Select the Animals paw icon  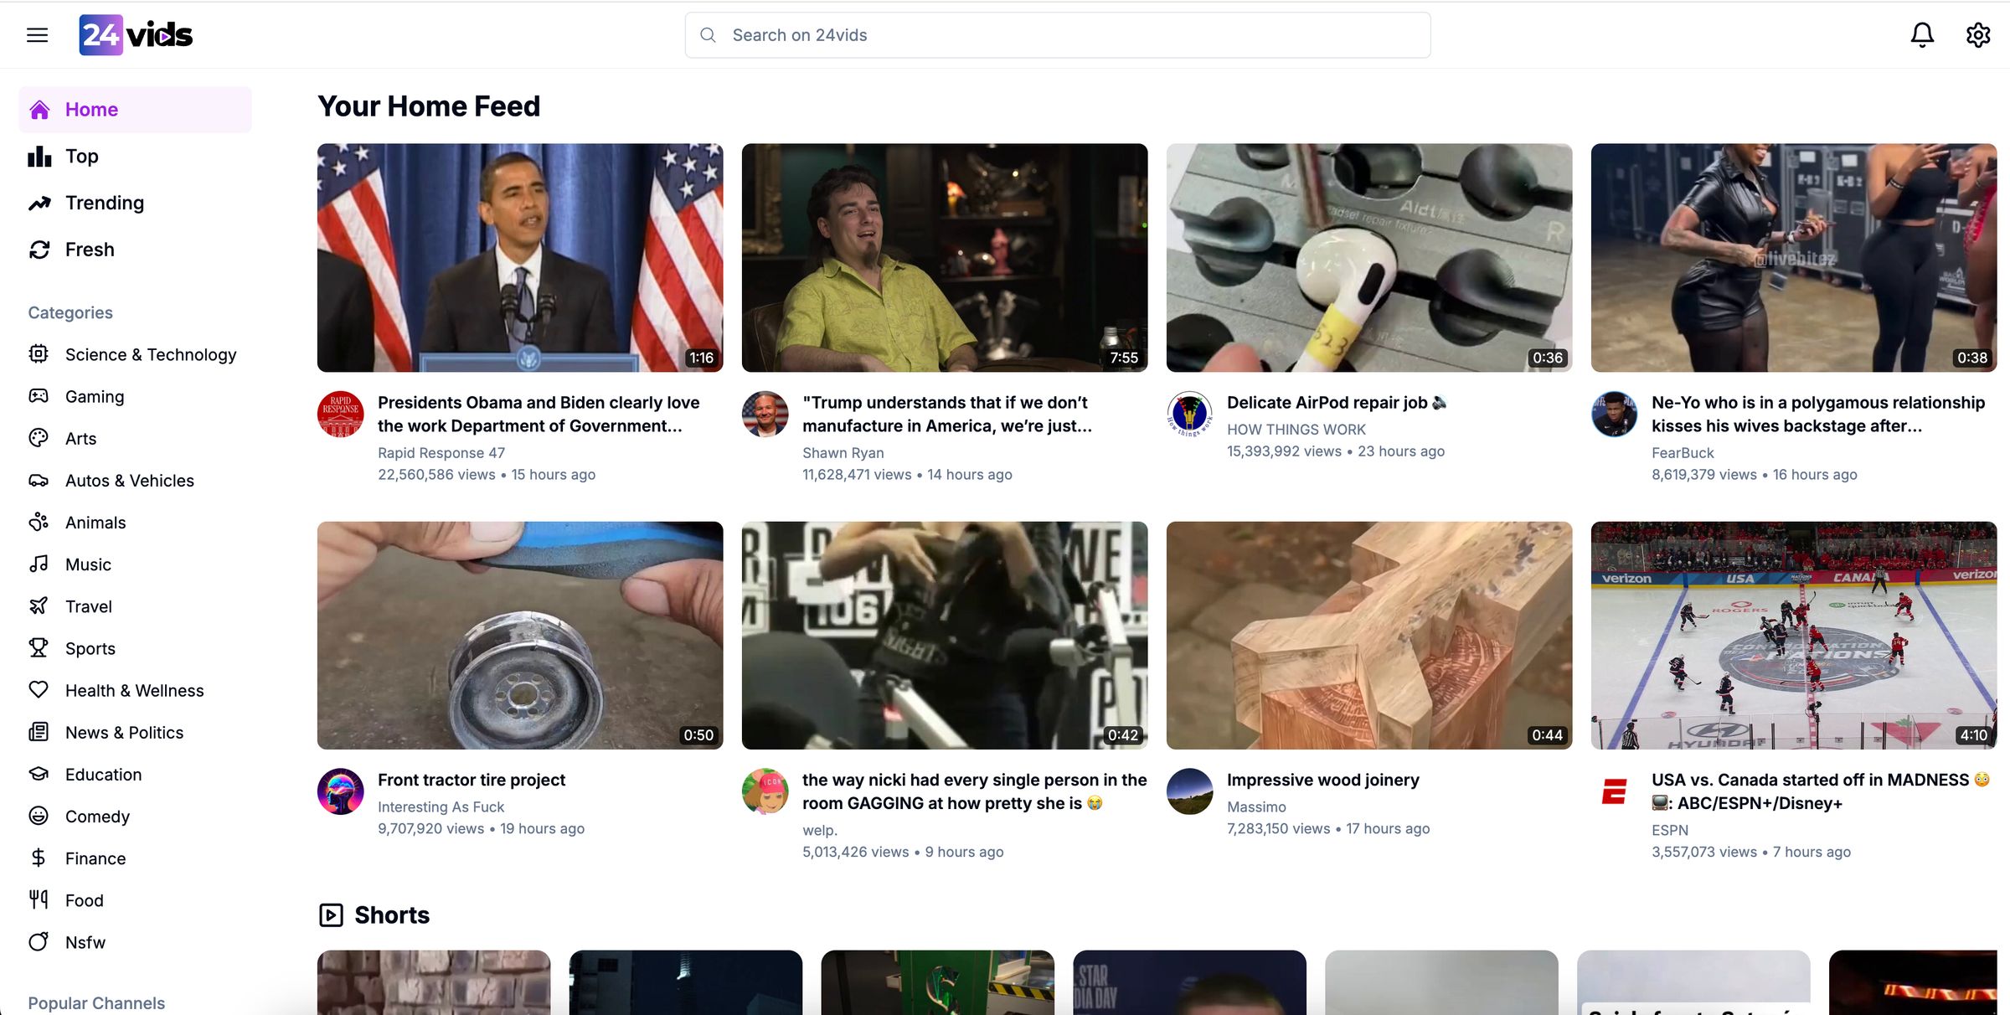[39, 522]
